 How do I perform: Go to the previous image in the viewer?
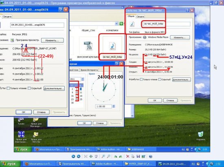(73, 156)
